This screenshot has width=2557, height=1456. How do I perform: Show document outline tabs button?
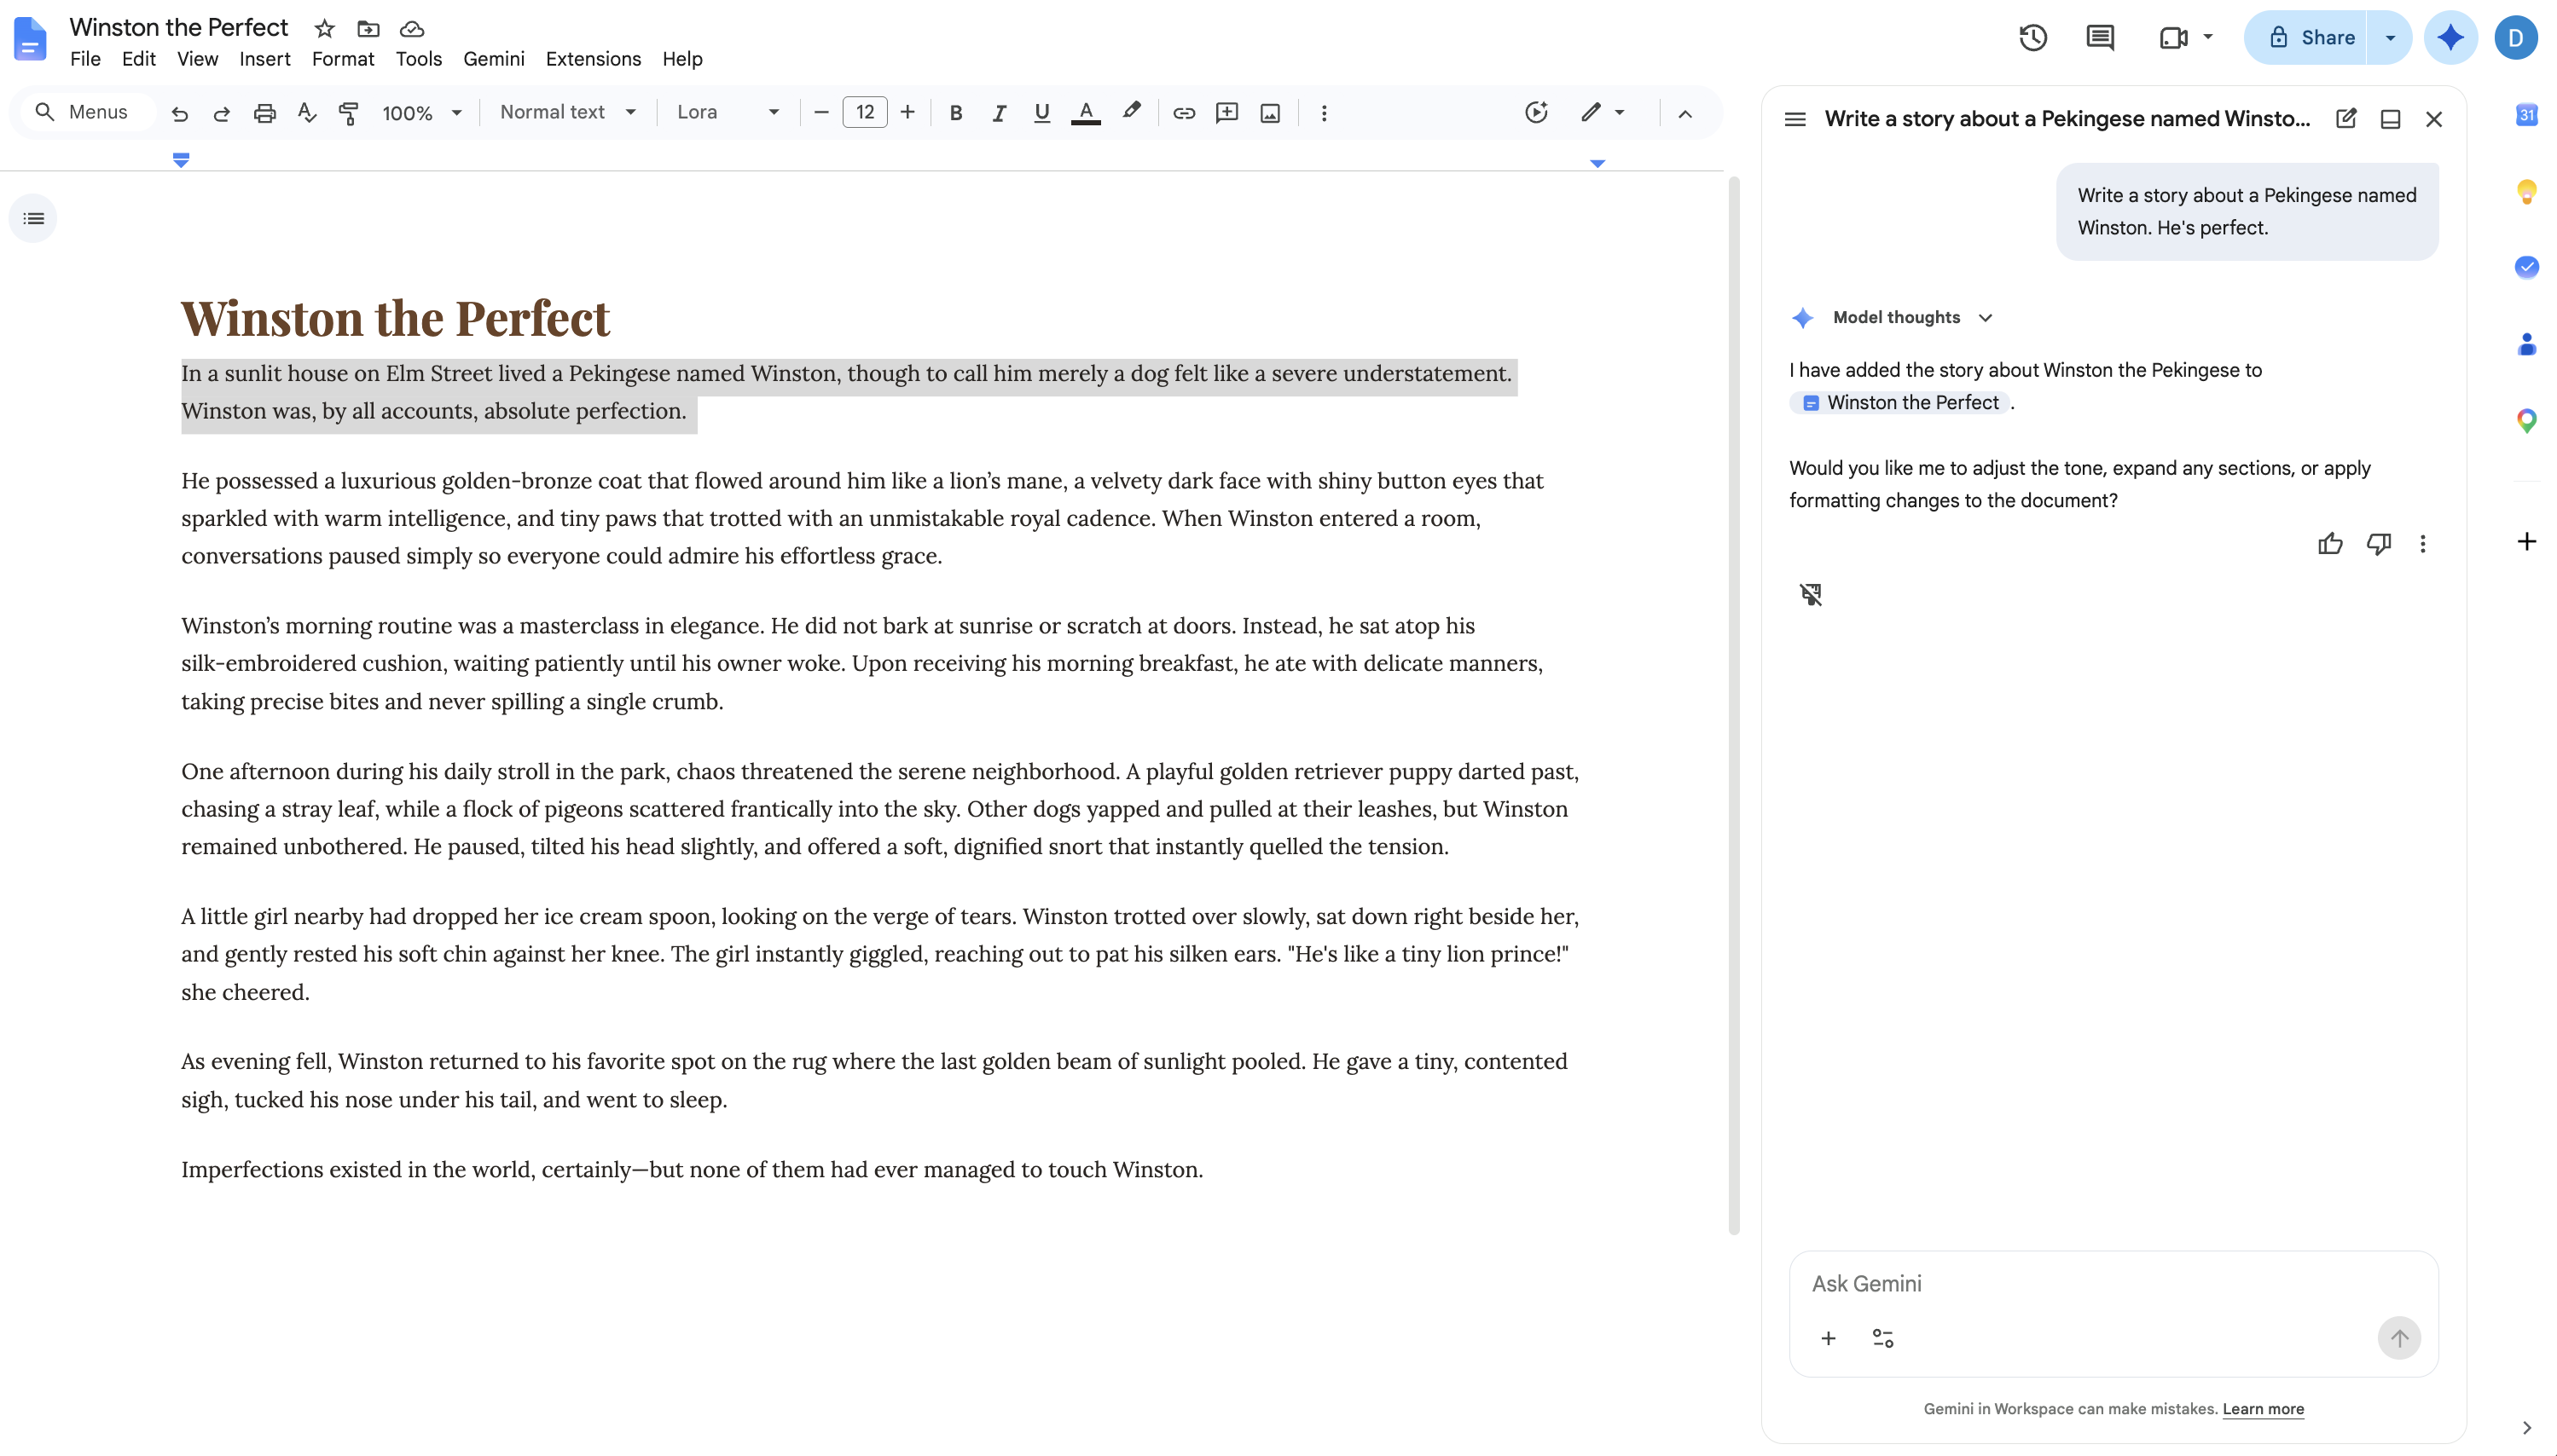click(x=33, y=218)
